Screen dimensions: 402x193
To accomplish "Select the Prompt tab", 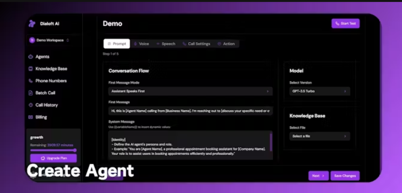I will [117, 44].
